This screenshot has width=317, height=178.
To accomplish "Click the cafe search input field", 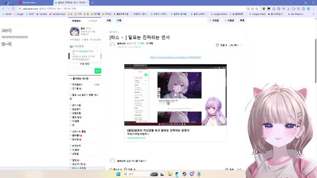I will tap(81, 71).
